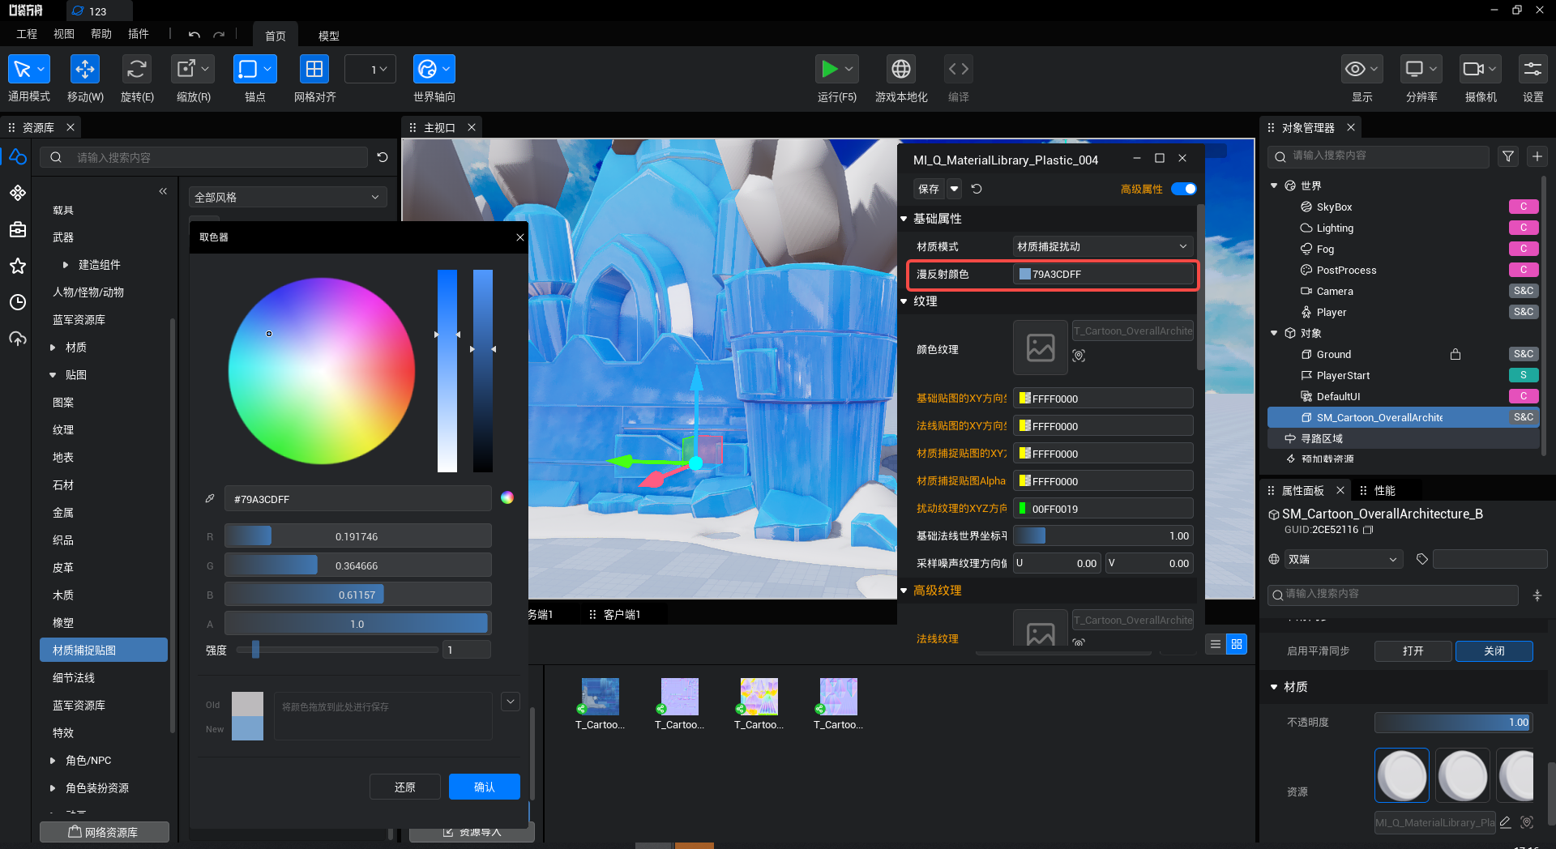The width and height of the screenshot is (1556, 849).
Task: Open the recent history clock sidebar icon
Action: tap(18, 302)
